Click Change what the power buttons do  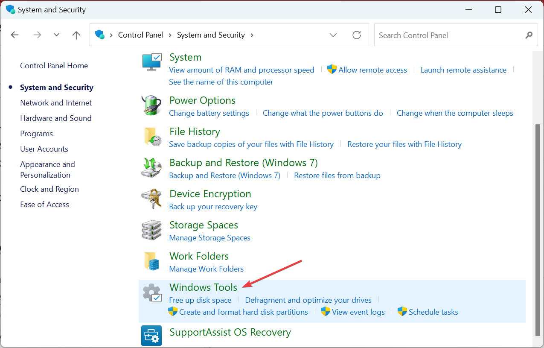[x=323, y=113]
